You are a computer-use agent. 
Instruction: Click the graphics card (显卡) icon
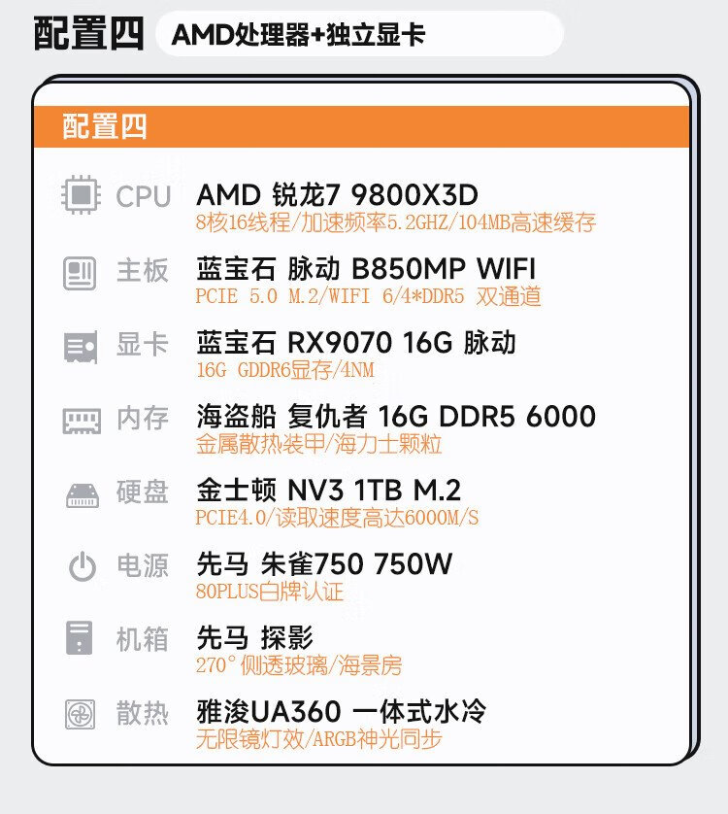click(x=81, y=345)
